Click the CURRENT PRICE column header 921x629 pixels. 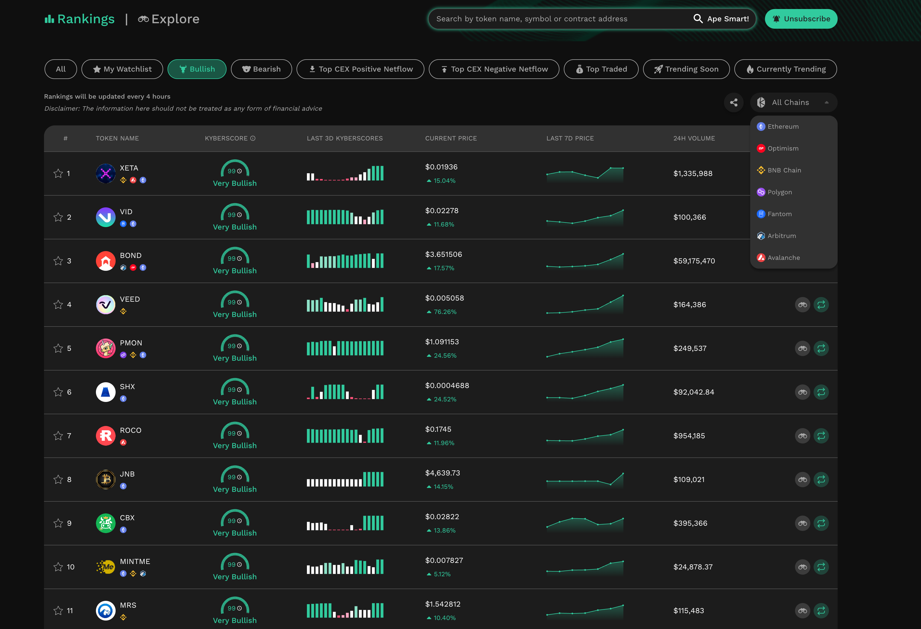click(x=451, y=138)
